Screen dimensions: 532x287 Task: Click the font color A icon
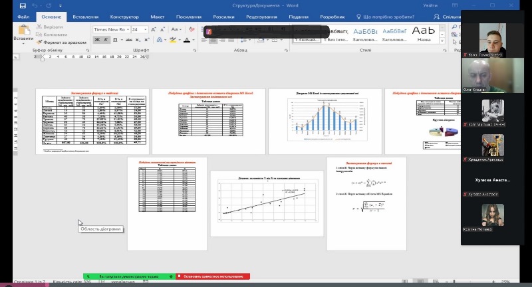187,40
